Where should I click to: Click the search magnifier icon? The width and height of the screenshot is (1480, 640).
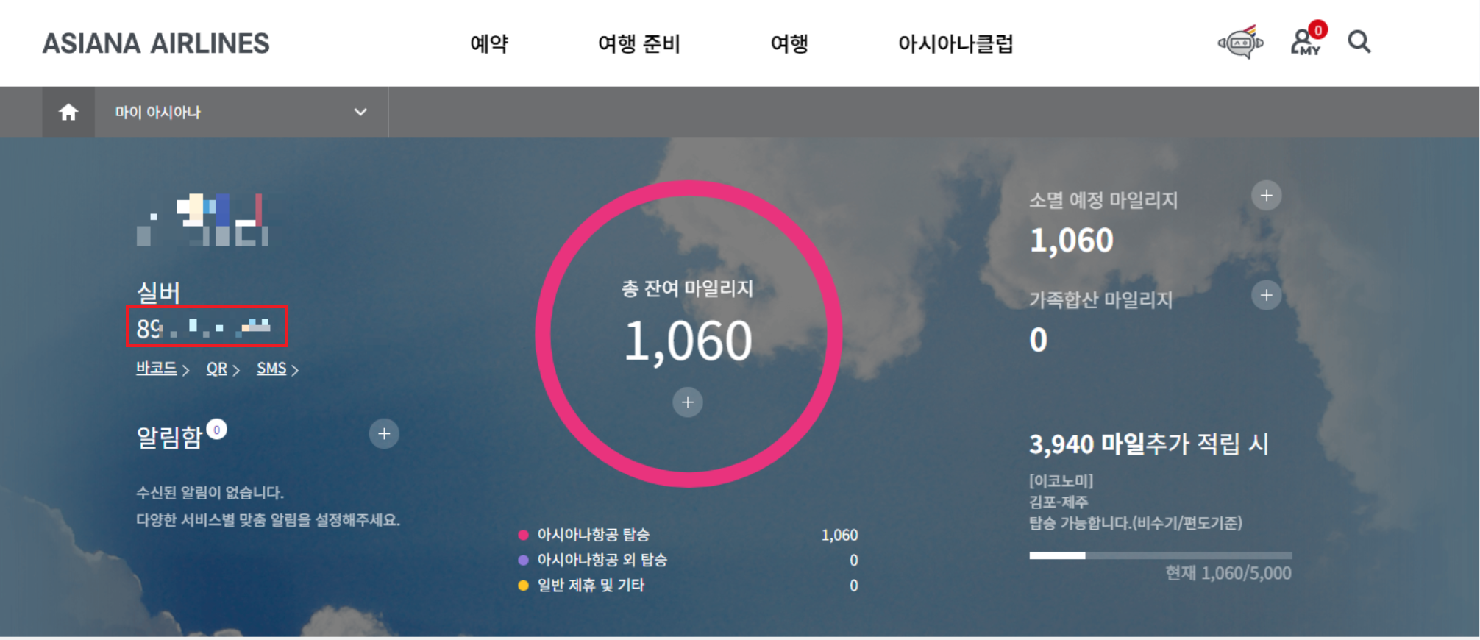1359,42
